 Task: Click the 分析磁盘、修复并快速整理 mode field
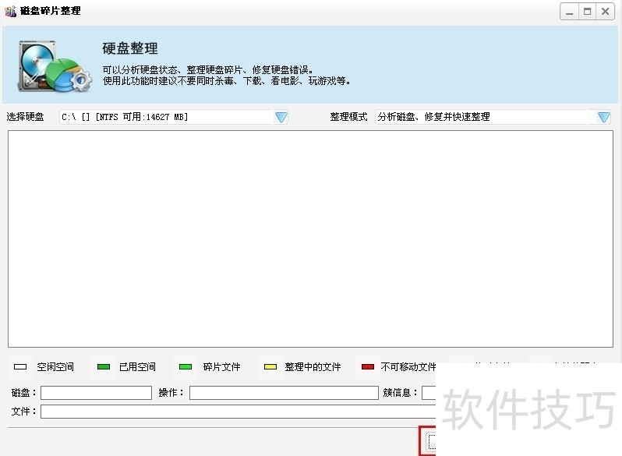493,117
